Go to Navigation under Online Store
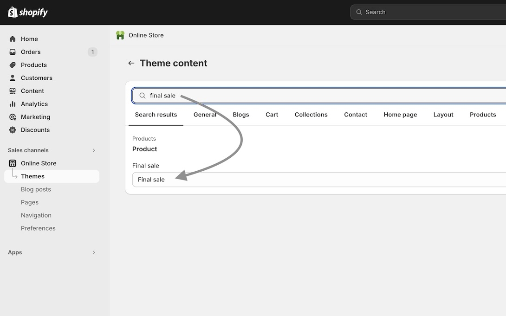 click(36, 215)
